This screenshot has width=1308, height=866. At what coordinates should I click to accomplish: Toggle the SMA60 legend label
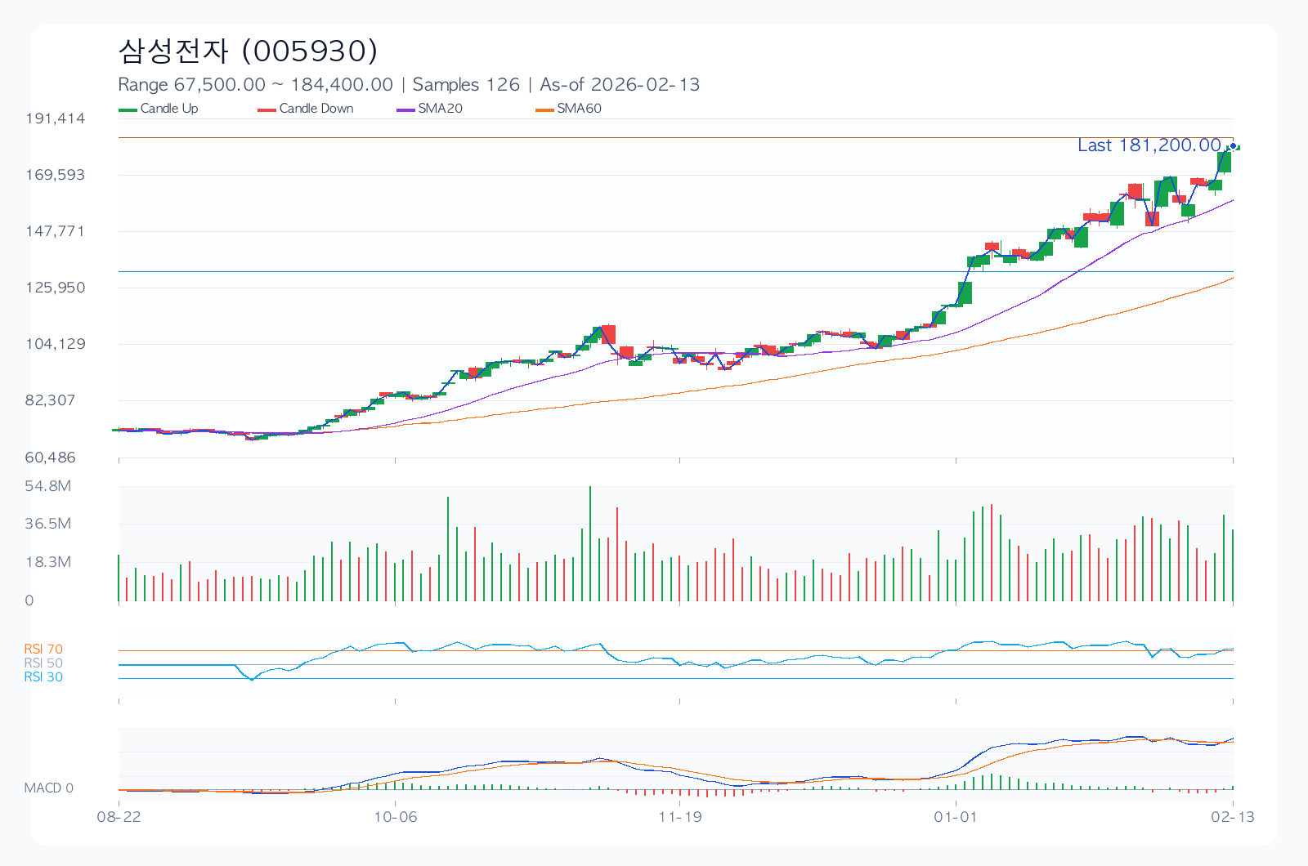click(579, 109)
